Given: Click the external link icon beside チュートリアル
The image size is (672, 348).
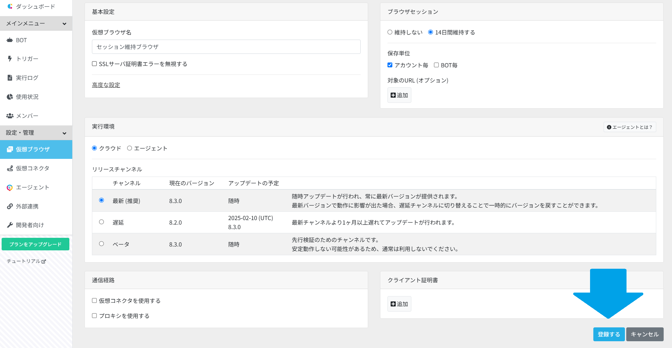Looking at the screenshot, I should click(44, 261).
